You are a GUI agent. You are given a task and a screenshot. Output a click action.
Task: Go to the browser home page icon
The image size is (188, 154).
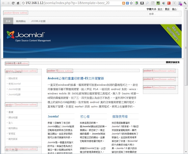[18, 3]
